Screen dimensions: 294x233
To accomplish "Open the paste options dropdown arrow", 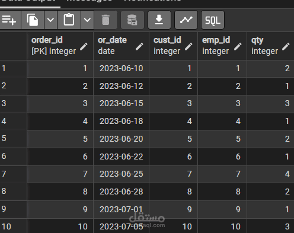I will pos(87,20).
